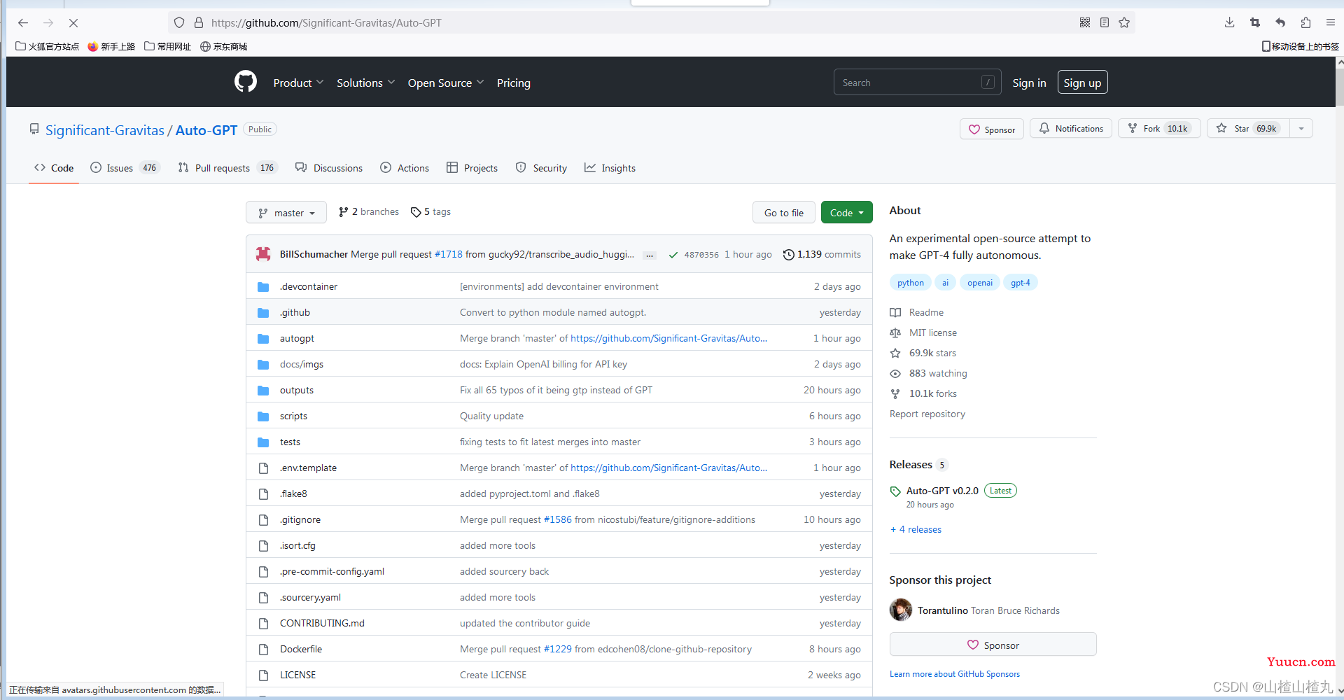Open the green Code dropdown button
This screenshot has width=1344, height=700.
(x=846, y=212)
